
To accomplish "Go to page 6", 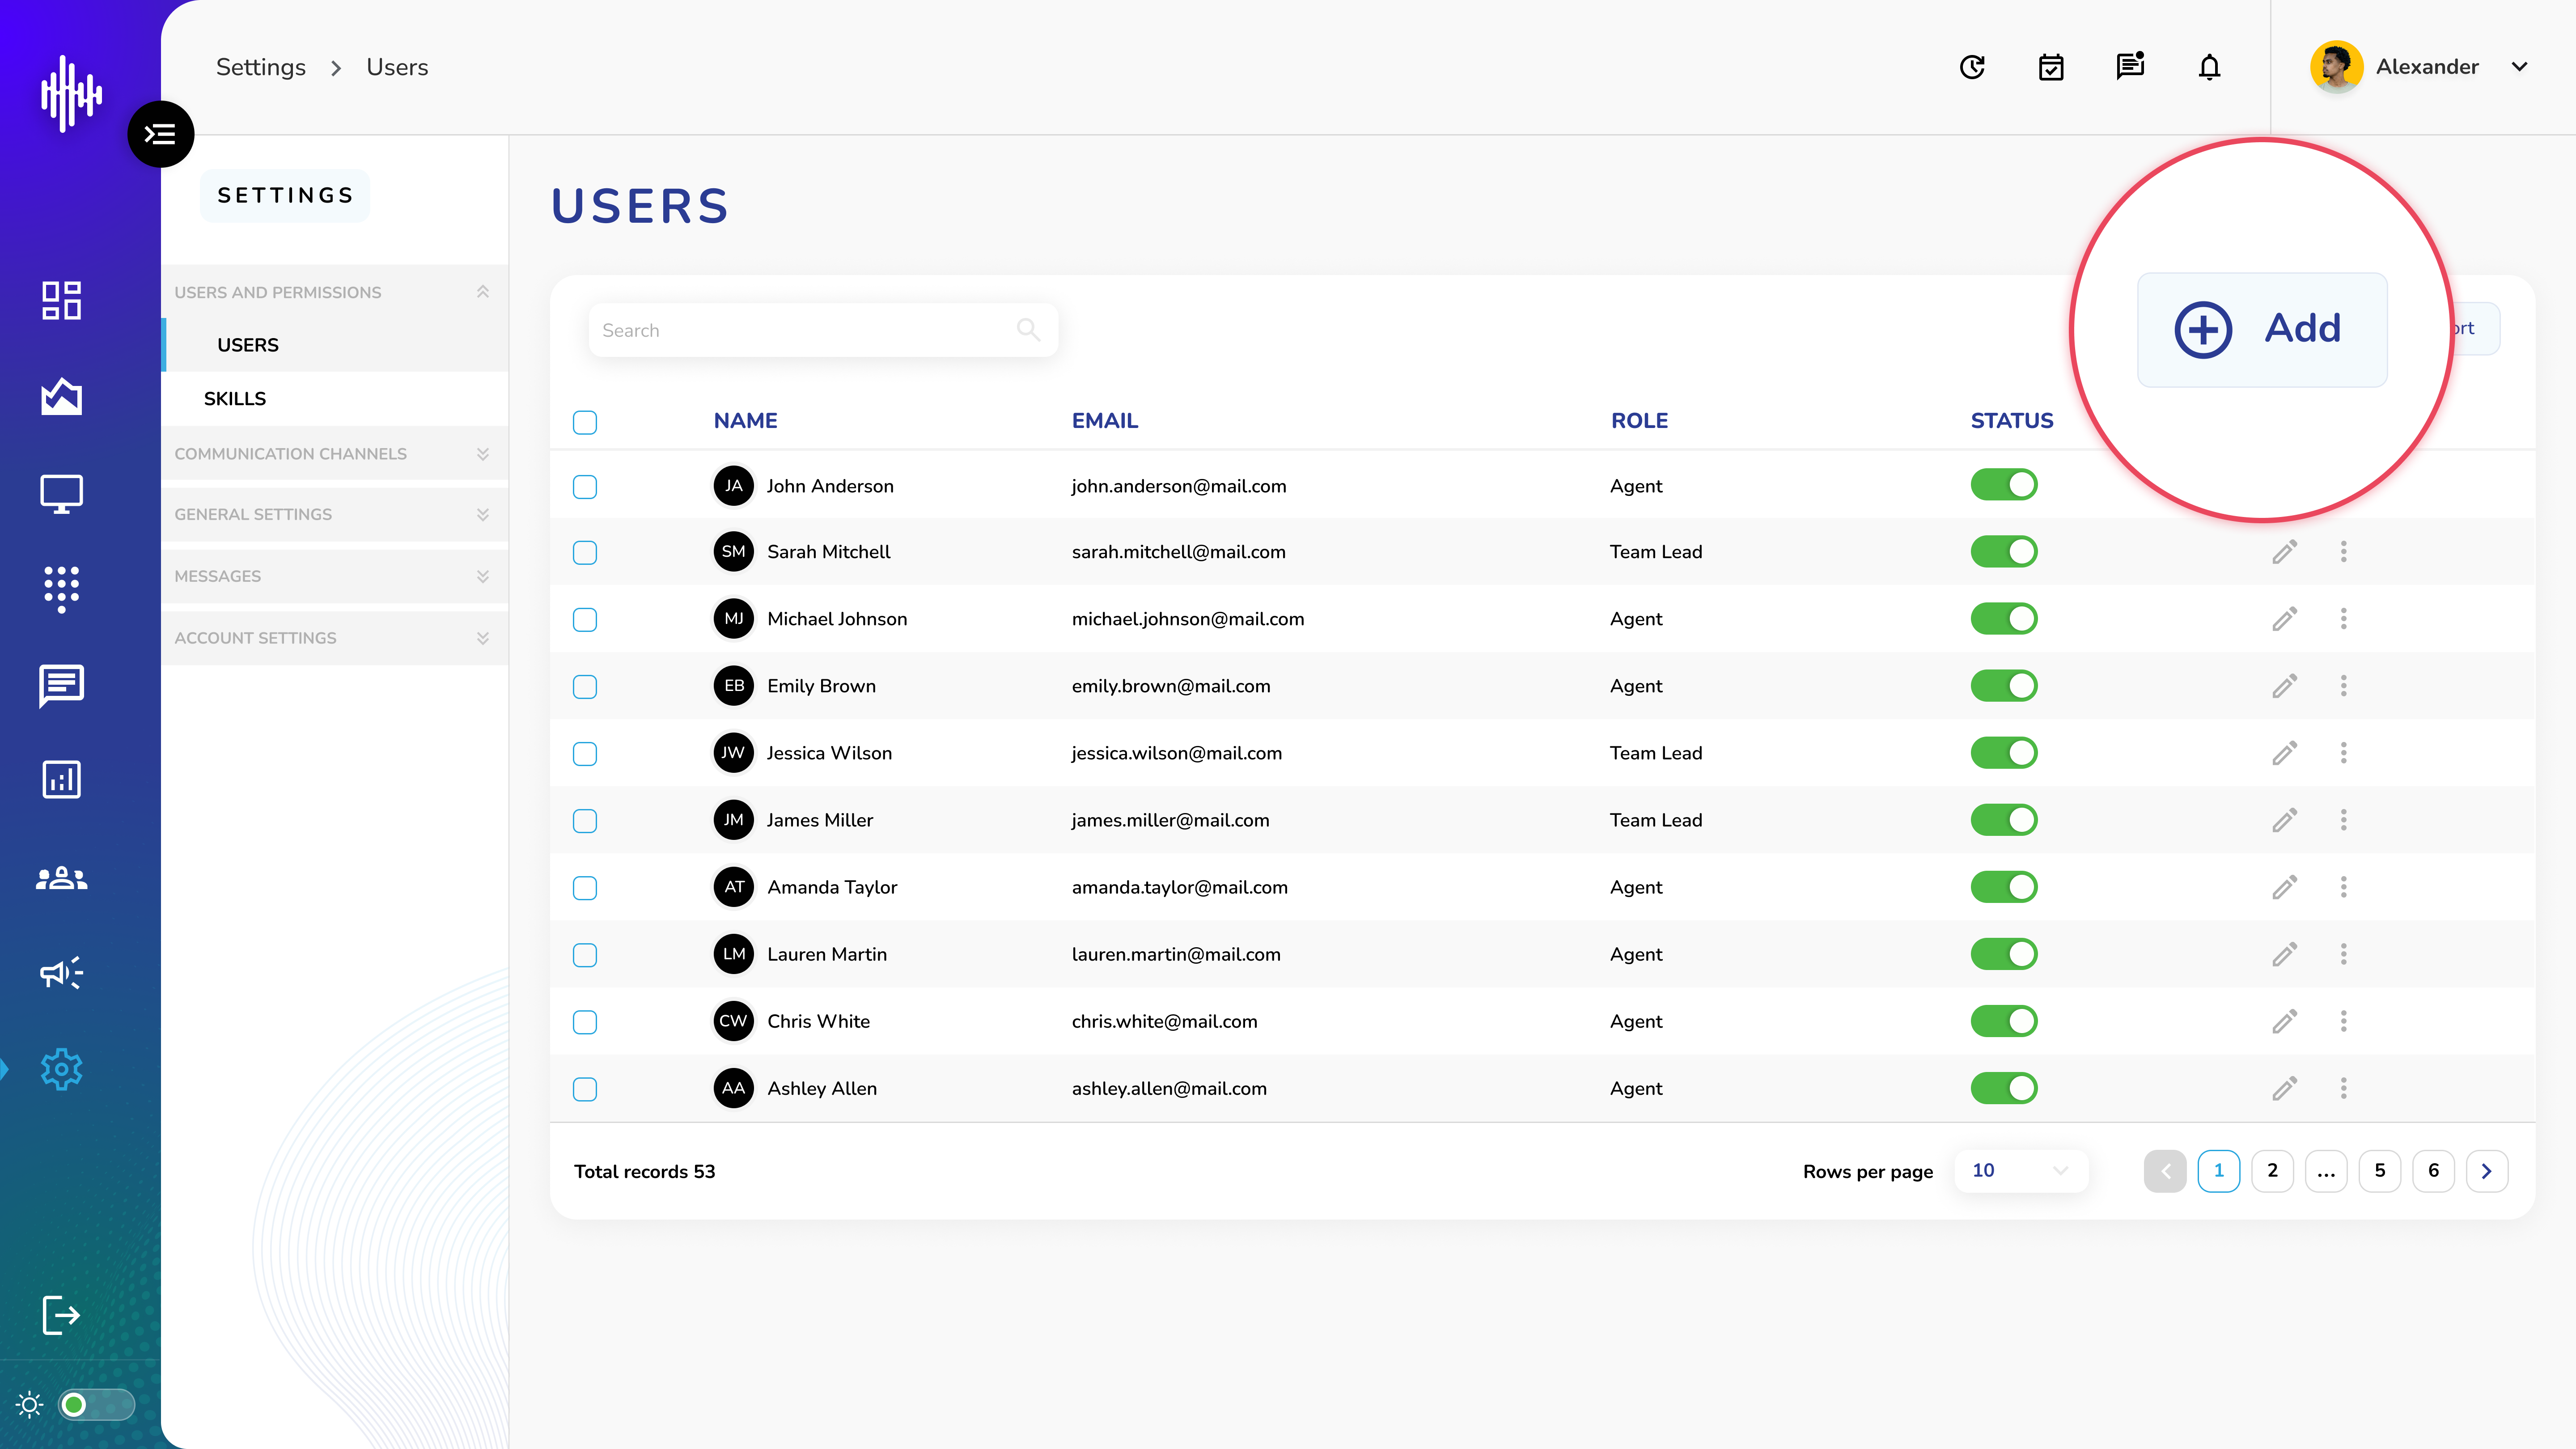I will click(x=2433, y=1171).
